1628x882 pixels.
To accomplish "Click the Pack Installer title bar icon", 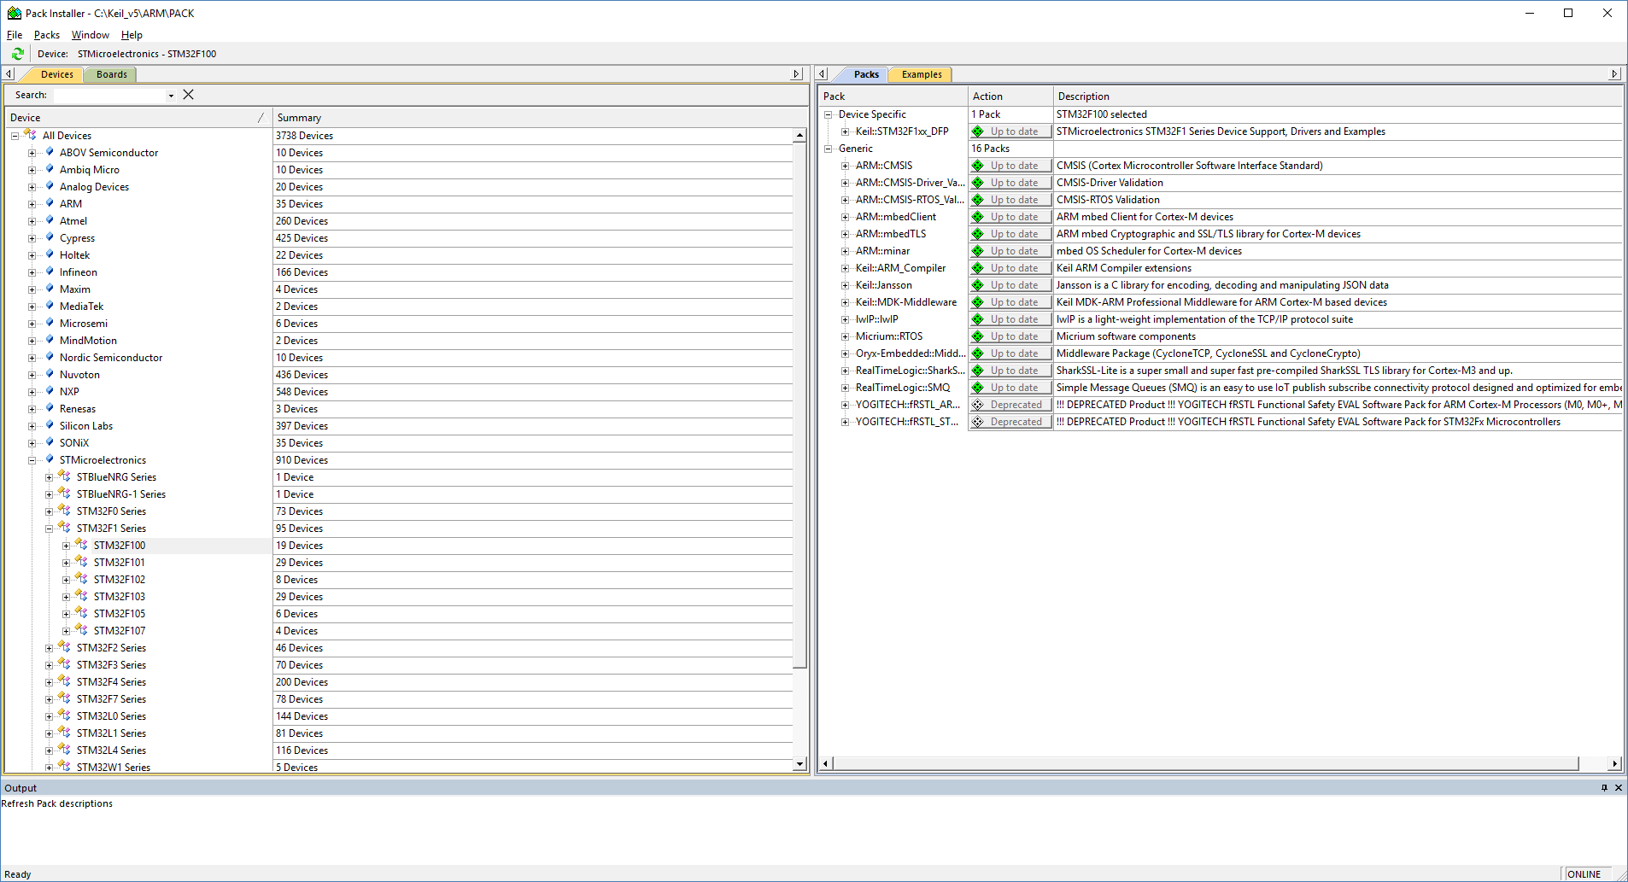I will click(14, 13).
